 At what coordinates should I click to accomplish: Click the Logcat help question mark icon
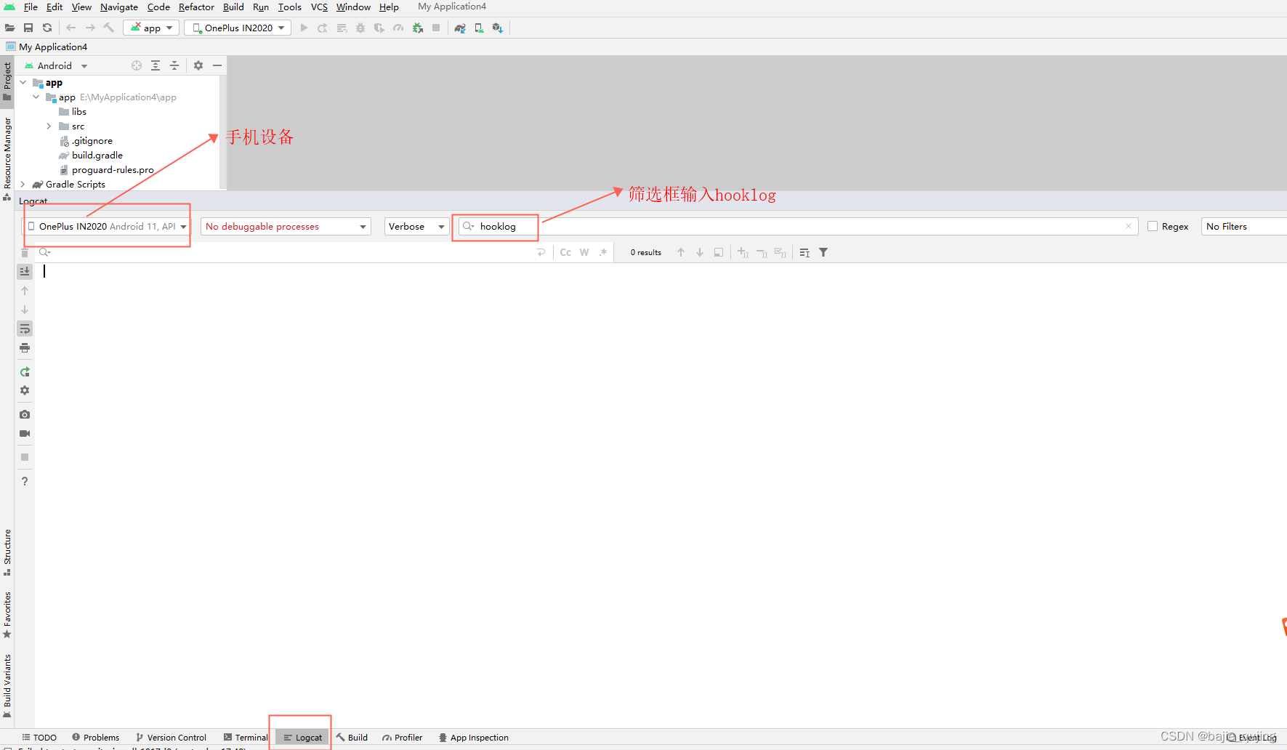point(25,481)
